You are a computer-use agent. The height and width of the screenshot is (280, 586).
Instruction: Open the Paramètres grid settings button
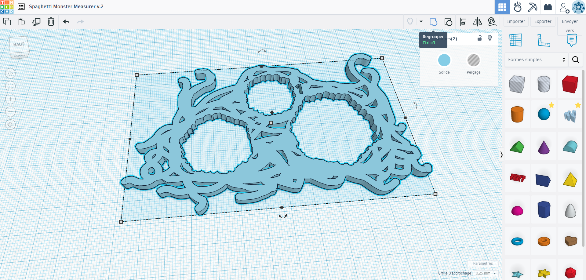click(483, 264)
